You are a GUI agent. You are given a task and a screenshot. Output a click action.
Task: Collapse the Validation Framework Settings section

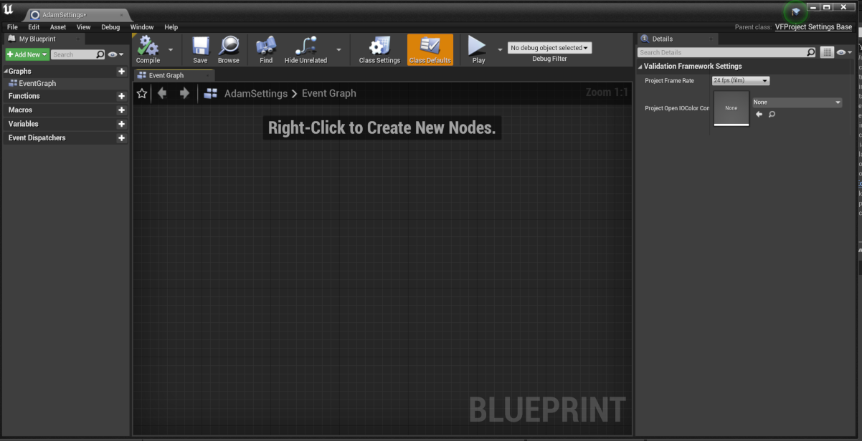click(640, 67)
